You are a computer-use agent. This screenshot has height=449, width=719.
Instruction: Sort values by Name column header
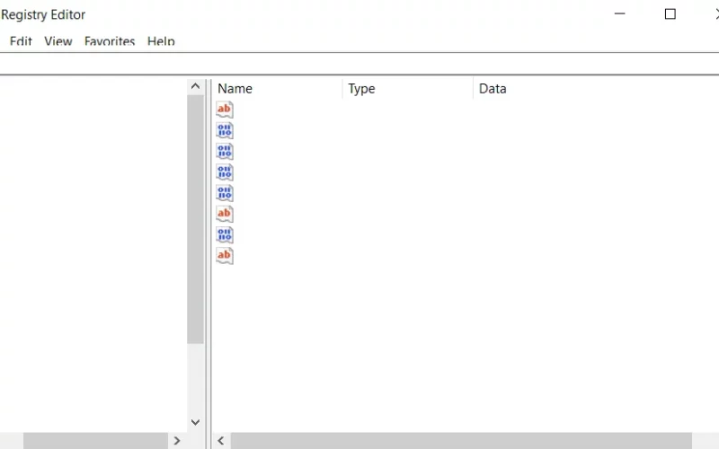(277, 89)
